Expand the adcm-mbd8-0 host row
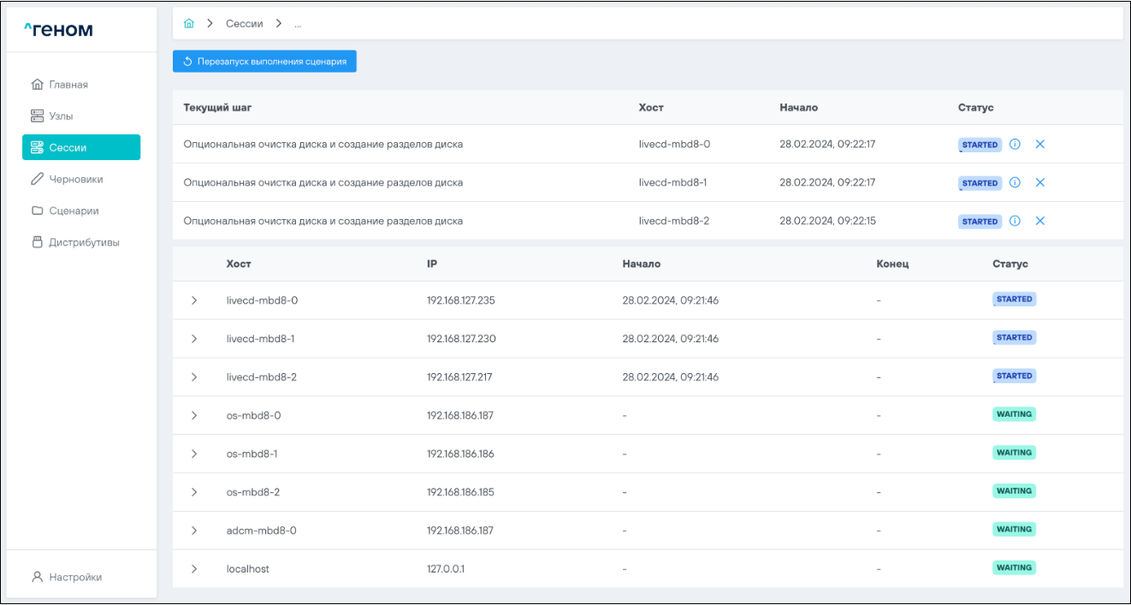This screenshot has height=605, width=1131. 194,531
